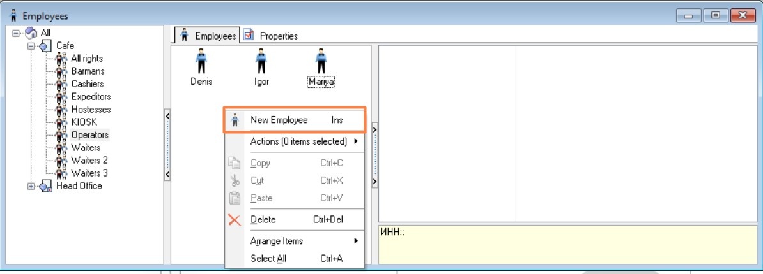Image resolution: width=763 pixels, height=274 pixels.
Task: Open the Arrange Items submenu
Action: point(277,241)
